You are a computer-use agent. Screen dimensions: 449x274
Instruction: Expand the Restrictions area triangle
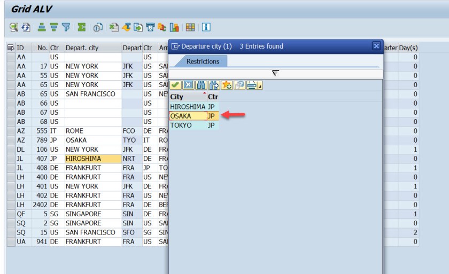click(x=275, y=73)
